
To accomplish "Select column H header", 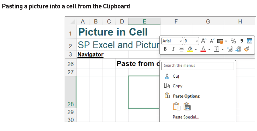I will tap(240, 22).
